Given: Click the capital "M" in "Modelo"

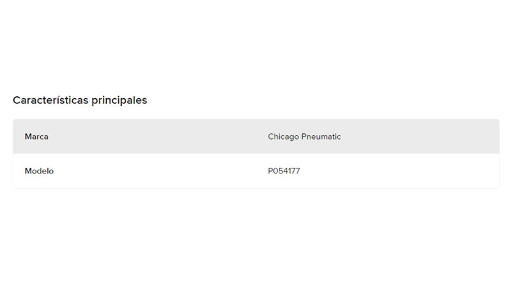Looking at the screenshot, I should tap(28, 171).
